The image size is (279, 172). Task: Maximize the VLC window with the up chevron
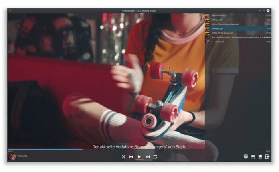[264, 11]
